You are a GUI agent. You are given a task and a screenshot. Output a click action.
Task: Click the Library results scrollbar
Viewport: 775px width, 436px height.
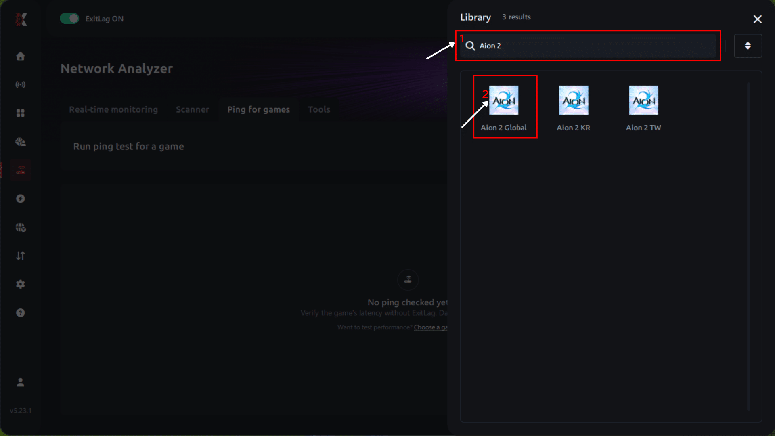pyautogui.click(x=749, y=246)
